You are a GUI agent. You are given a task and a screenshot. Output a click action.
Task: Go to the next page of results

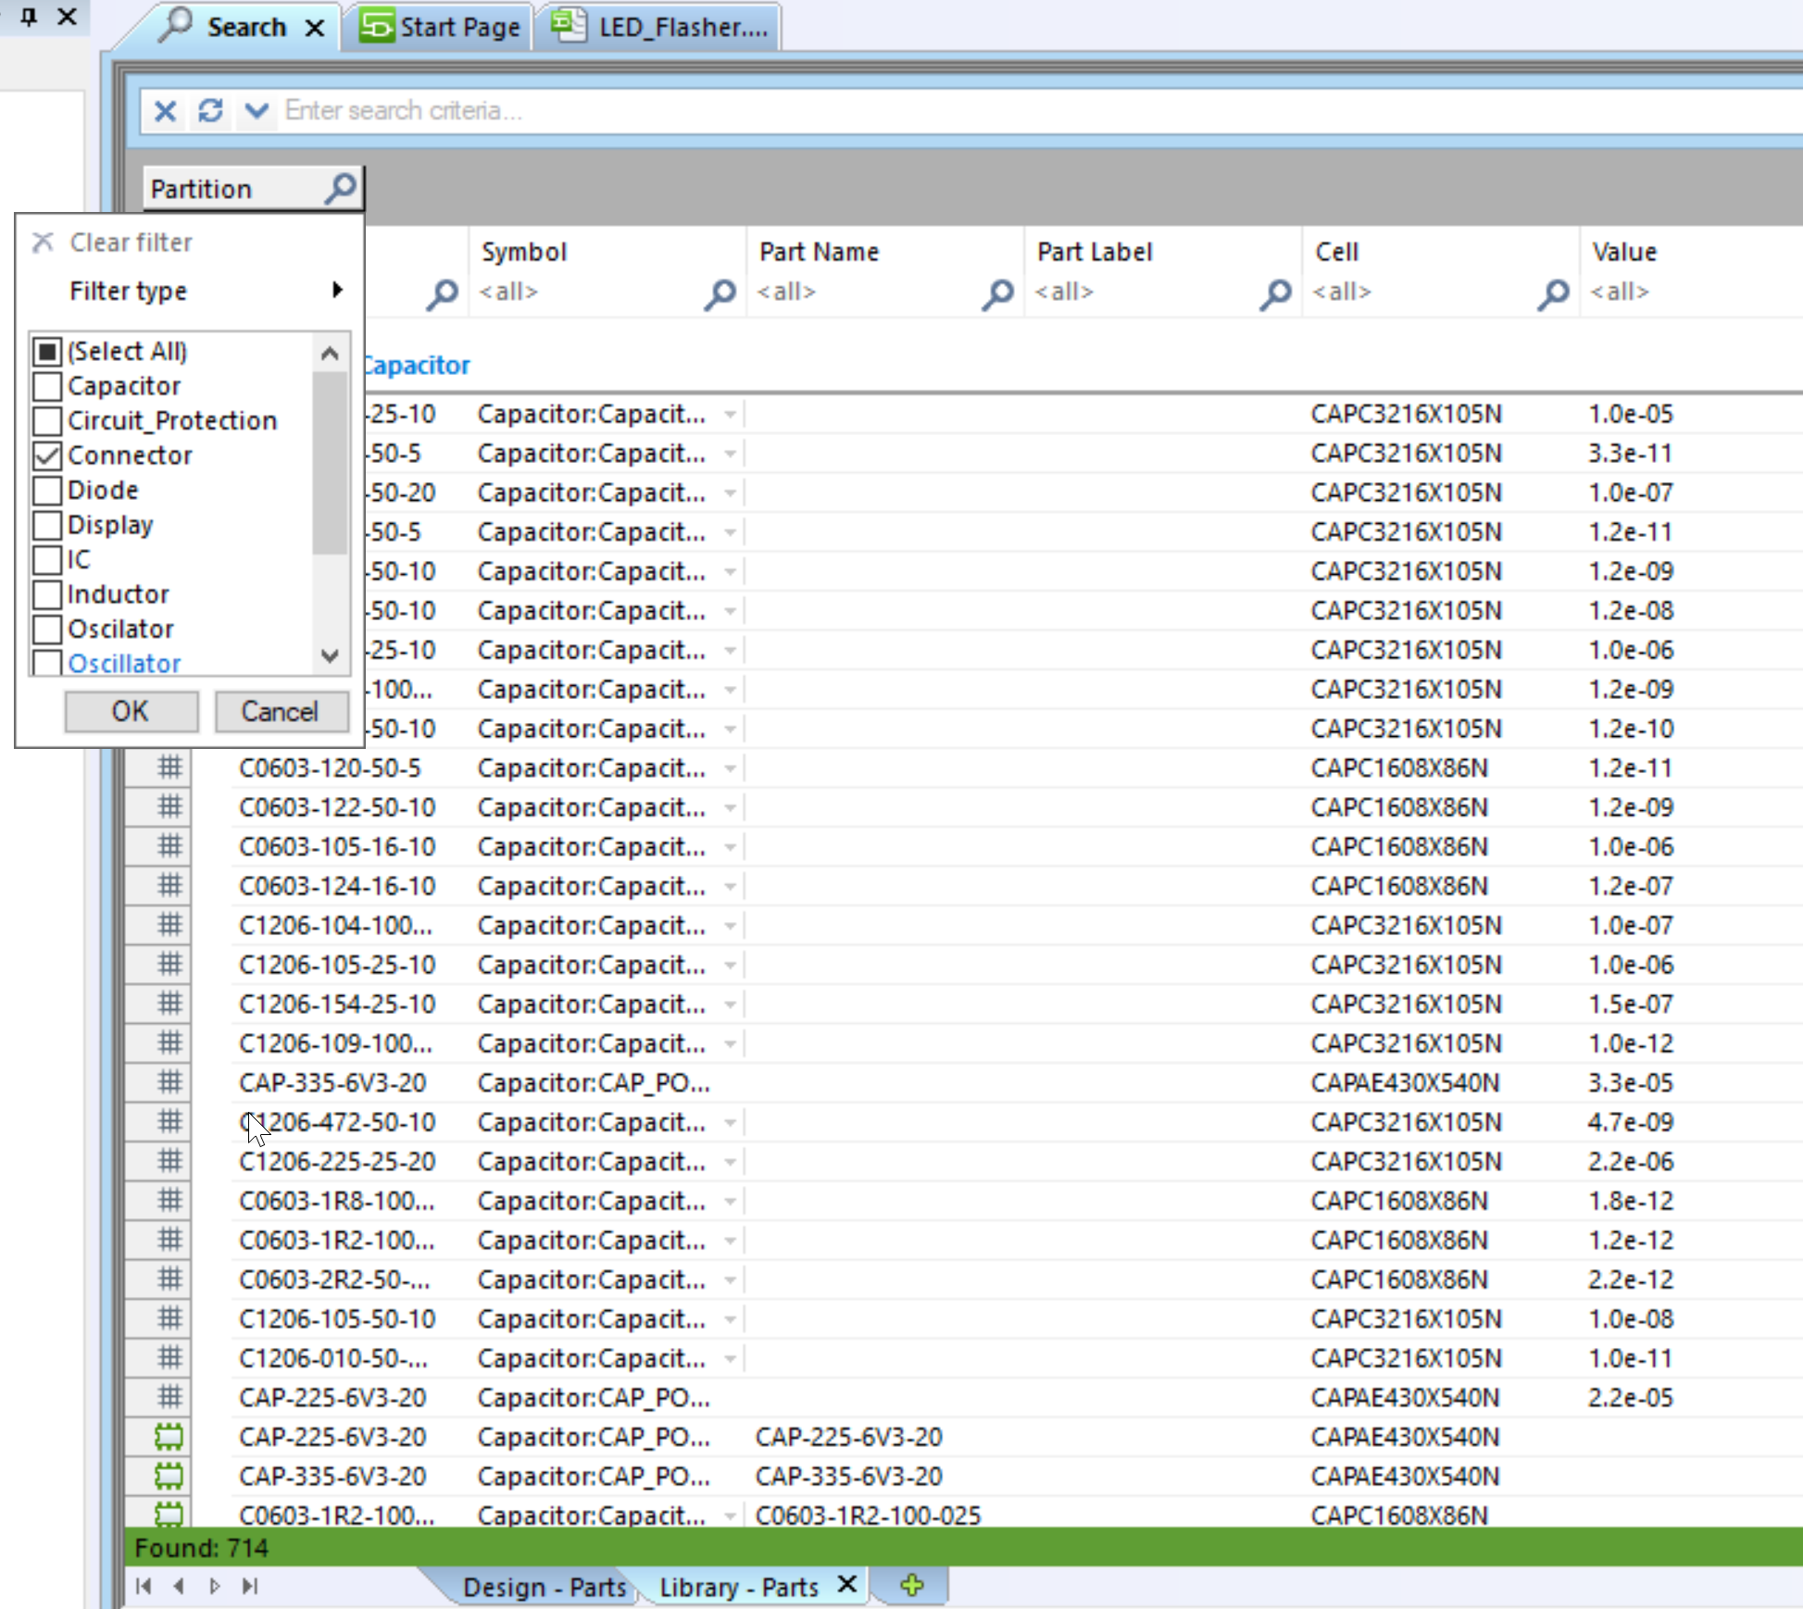click(215, 1586)
